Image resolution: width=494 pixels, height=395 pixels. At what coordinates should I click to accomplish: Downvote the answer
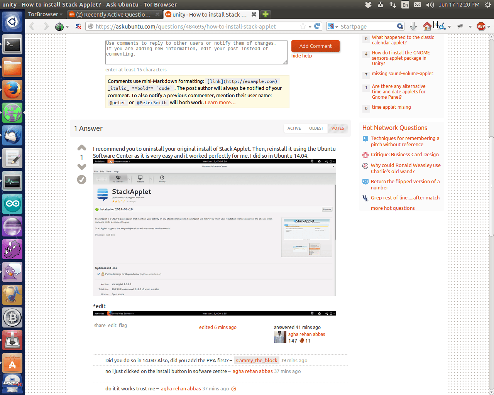point(82,167)
